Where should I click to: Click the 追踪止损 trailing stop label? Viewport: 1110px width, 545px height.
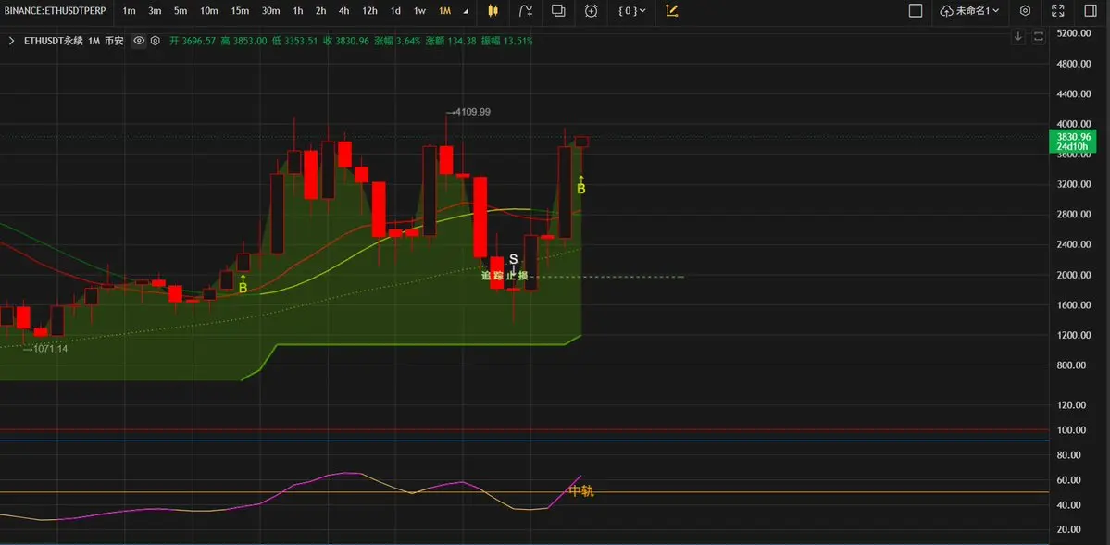point(504,276)
